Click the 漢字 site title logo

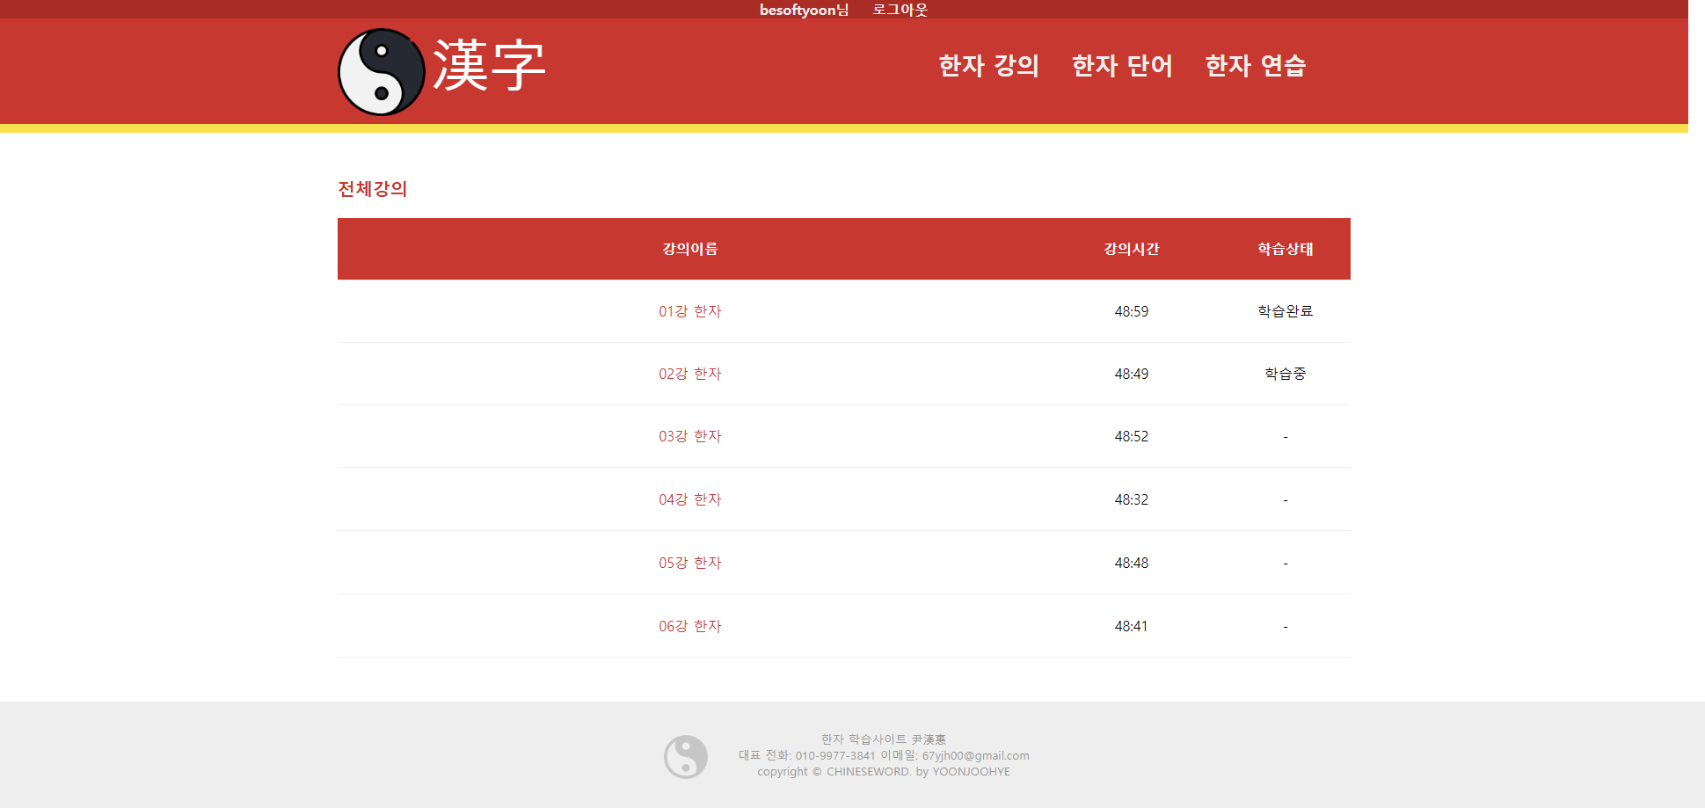(x=485, y=64)
